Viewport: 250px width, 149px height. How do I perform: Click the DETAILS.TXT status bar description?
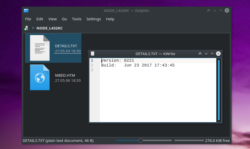pyautogui.click(x=58, y=141)
